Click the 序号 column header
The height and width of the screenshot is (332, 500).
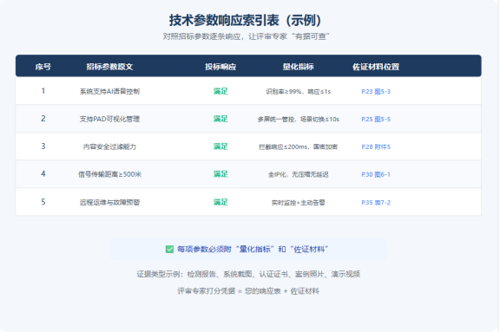(x=43, y=67)
